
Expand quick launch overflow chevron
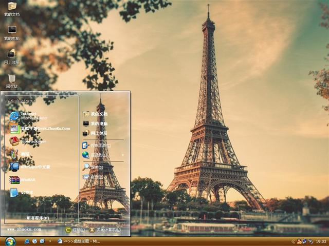click(x=50, y=241)
